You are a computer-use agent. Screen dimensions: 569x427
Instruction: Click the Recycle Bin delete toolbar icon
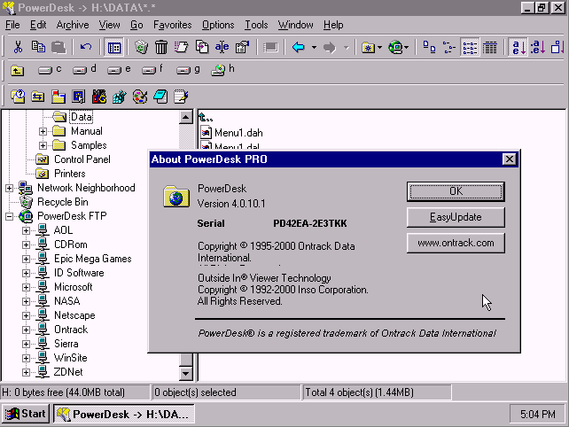[x=141, y=47]
